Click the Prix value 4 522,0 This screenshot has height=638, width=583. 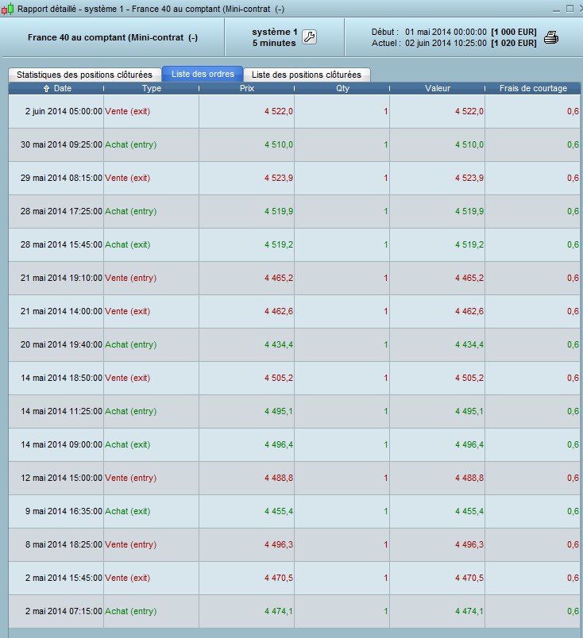[279, 111]
